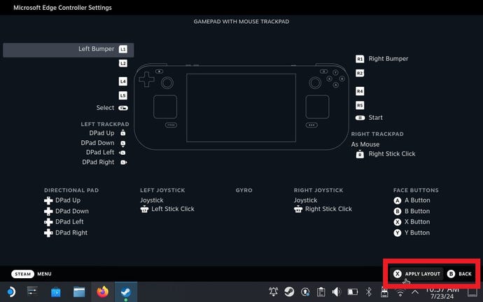Image resolution: width=483 pixels, height=302 pixels.
Task: Click the Right Trackpad As Mouse setting
Action: click(365, 144)
